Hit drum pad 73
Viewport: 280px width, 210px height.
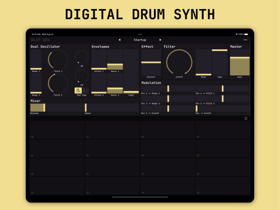112,186
